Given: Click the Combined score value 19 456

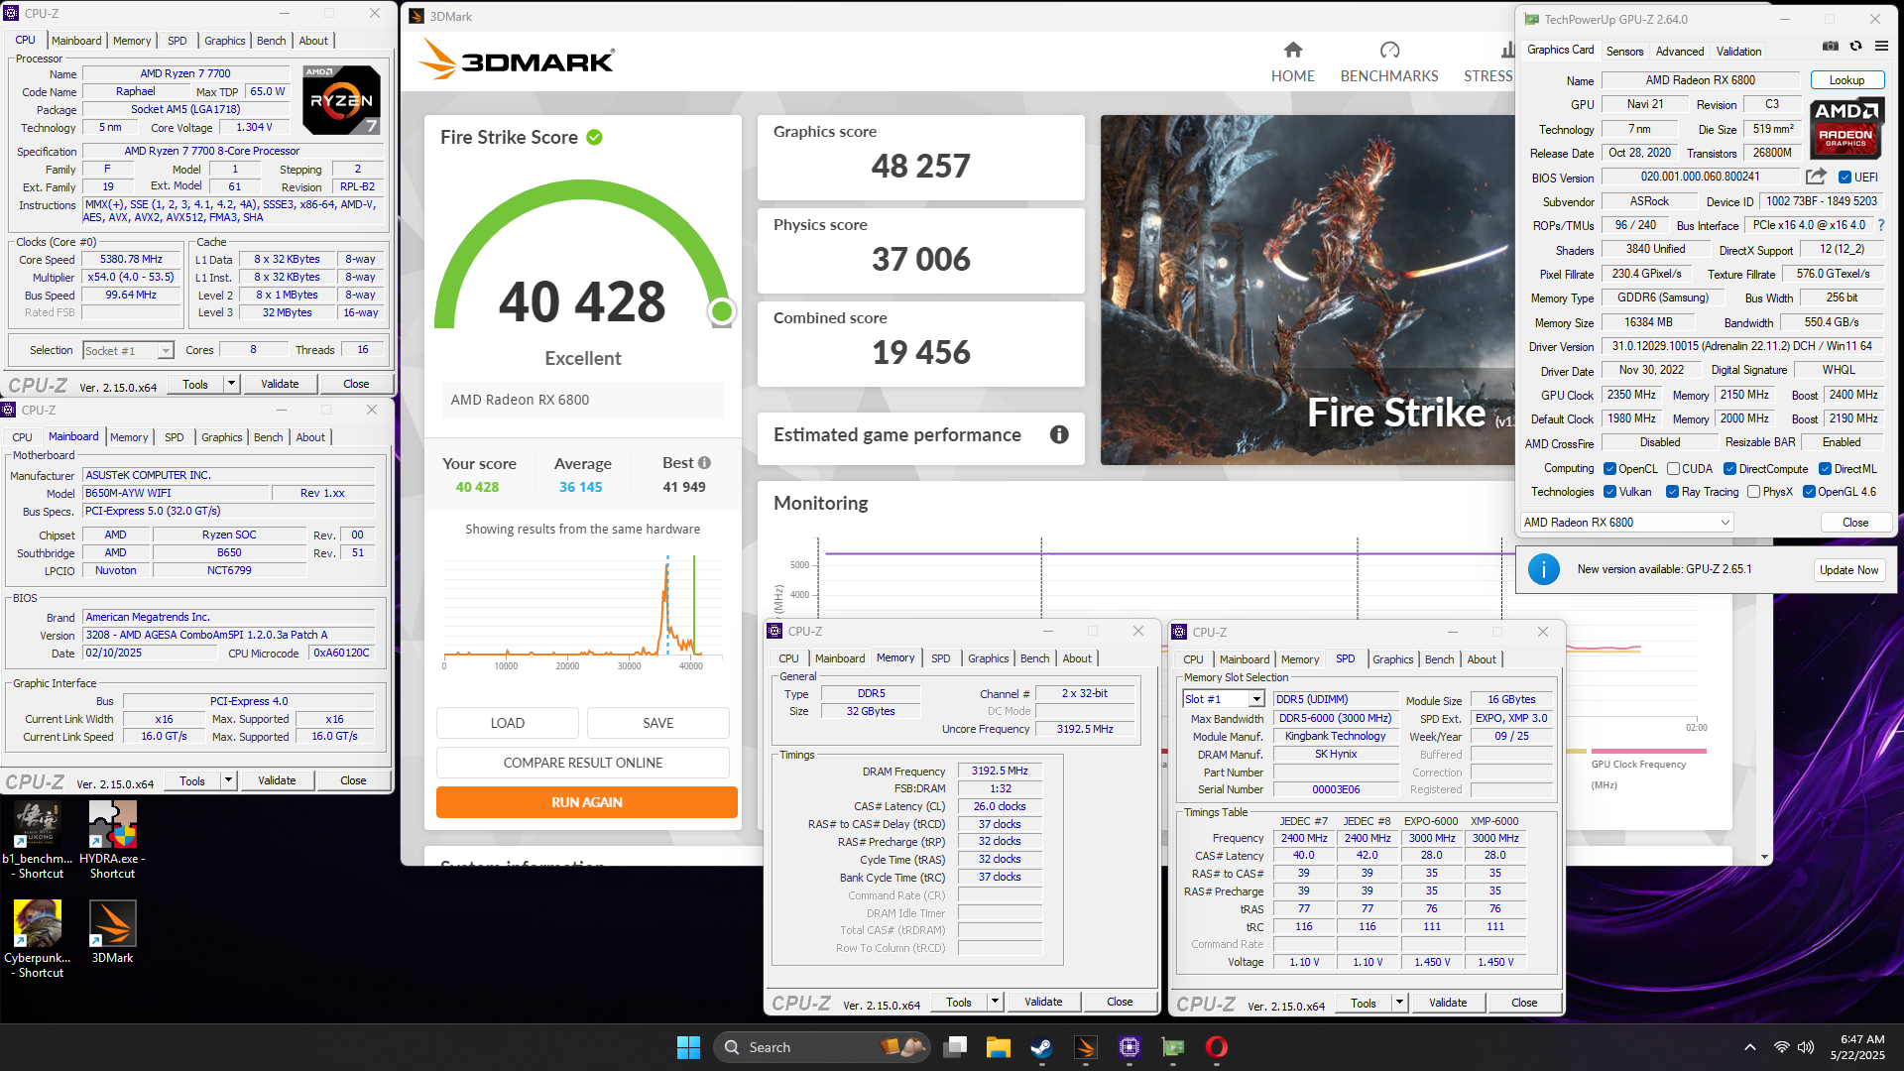Looking at the screenshot, I should (921, 353).
